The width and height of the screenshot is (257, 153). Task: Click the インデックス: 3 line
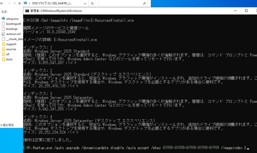[x=38, y=94]
